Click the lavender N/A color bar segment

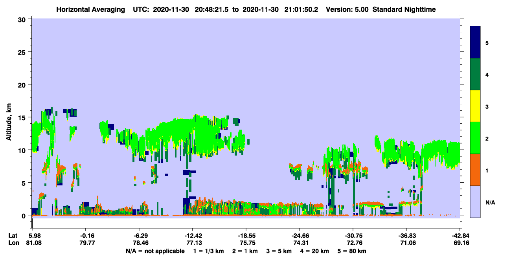(475, 202)
